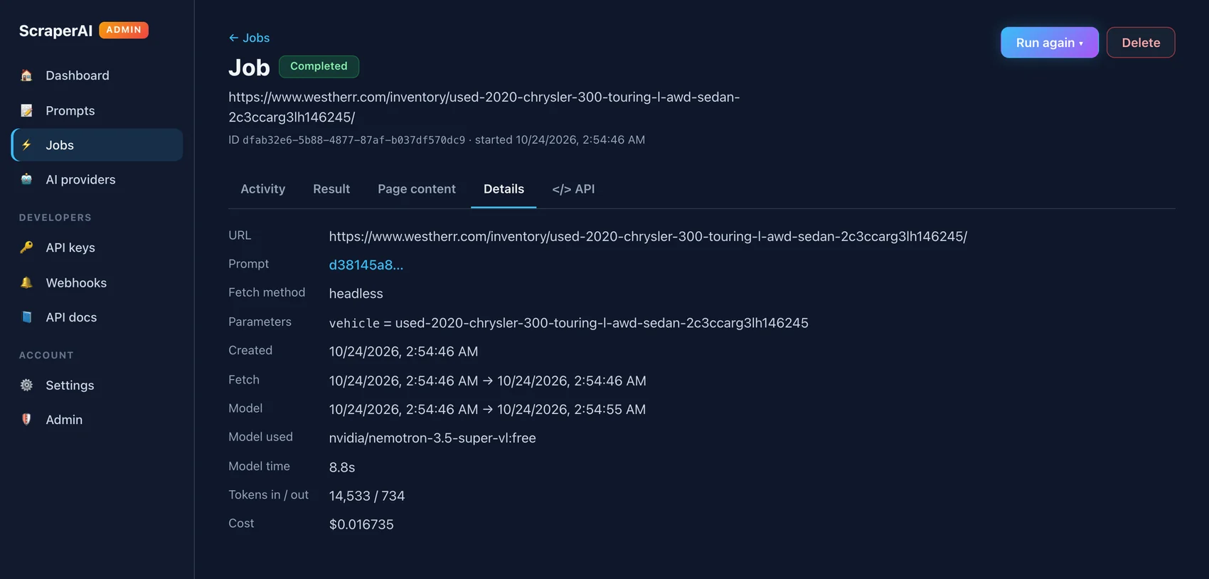Image resolution: width=1209 pixels, height=579 pixels.
Task: Open the Prompts section
Action: click(x=97, y=110)
